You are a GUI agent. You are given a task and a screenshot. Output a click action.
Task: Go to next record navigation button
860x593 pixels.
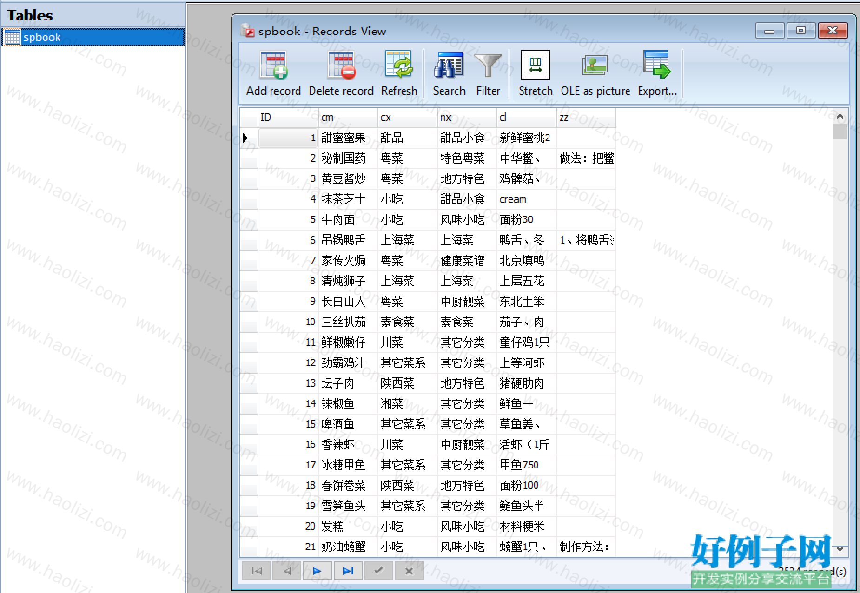click(317, 571)
